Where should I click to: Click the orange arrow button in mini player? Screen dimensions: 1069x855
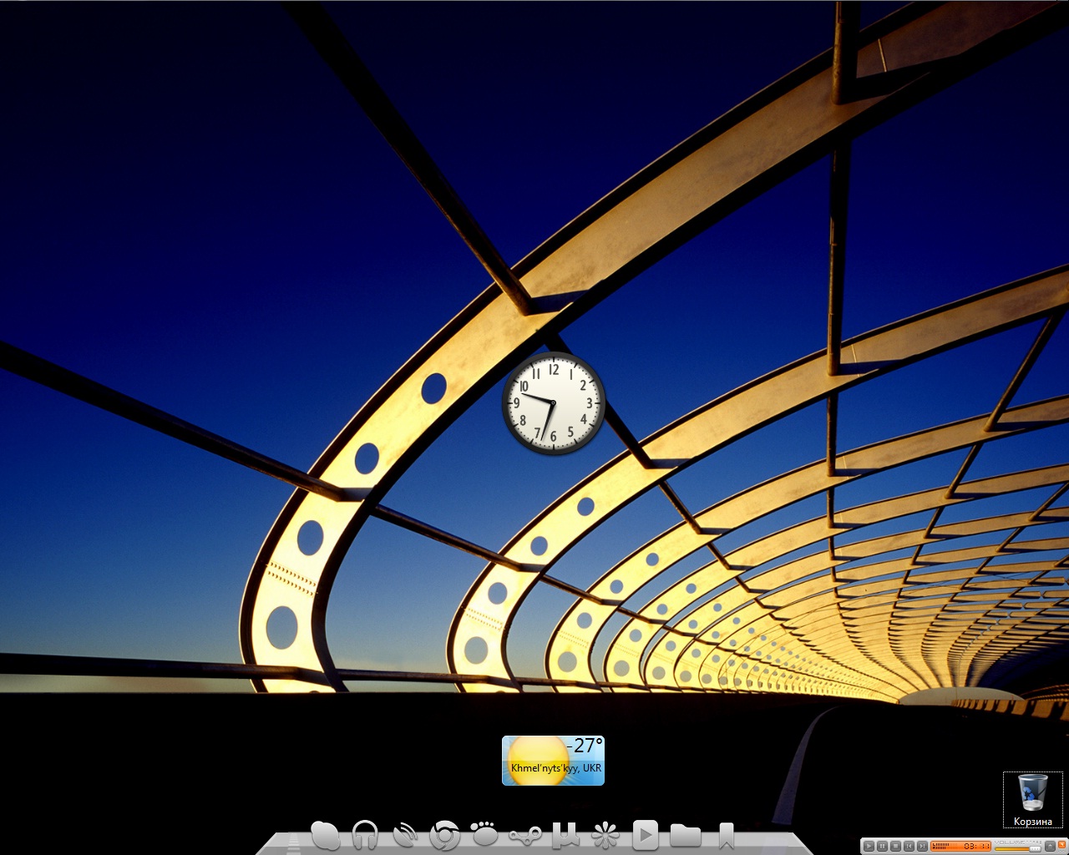[1062, 845]
